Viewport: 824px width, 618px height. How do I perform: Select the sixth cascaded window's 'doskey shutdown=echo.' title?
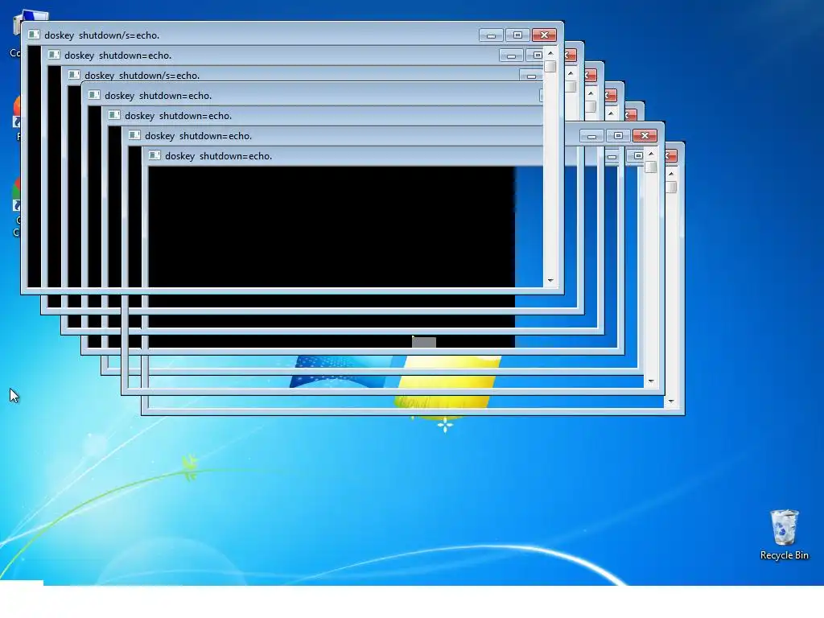(198, 135)
